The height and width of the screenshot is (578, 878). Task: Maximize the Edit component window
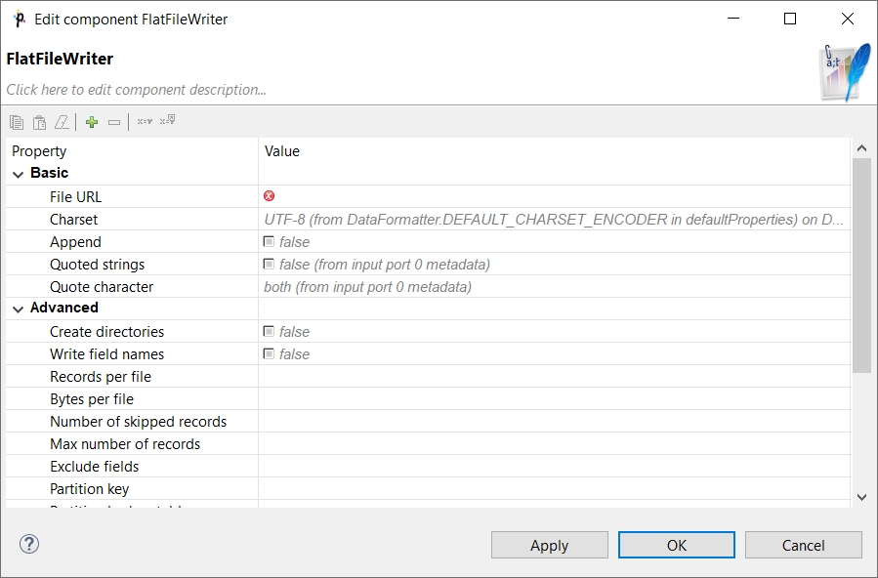click(x=790, y=19)
